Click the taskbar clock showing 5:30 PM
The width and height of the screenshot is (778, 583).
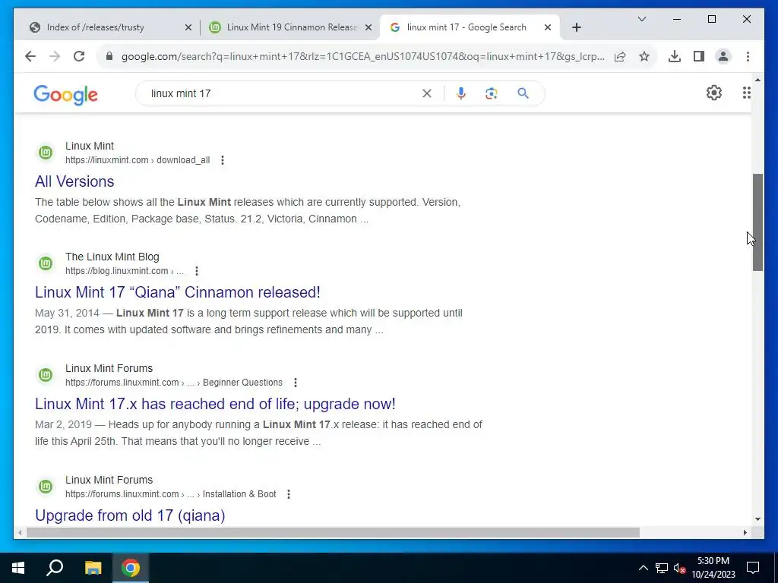[713, 568]
